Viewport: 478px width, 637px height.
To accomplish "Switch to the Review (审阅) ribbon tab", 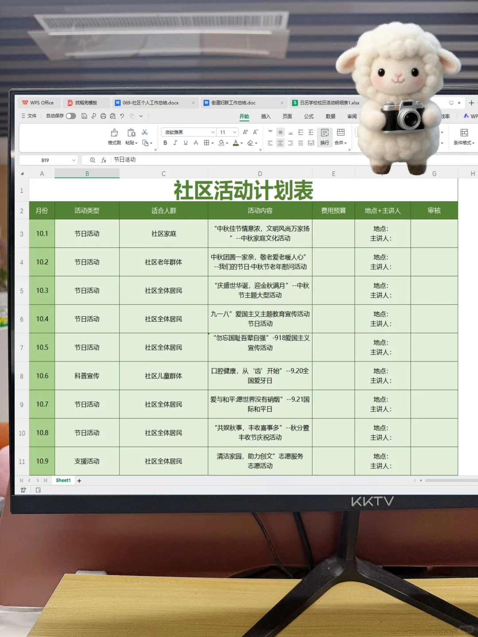I will pyautogui.click(x=352, y=116).
